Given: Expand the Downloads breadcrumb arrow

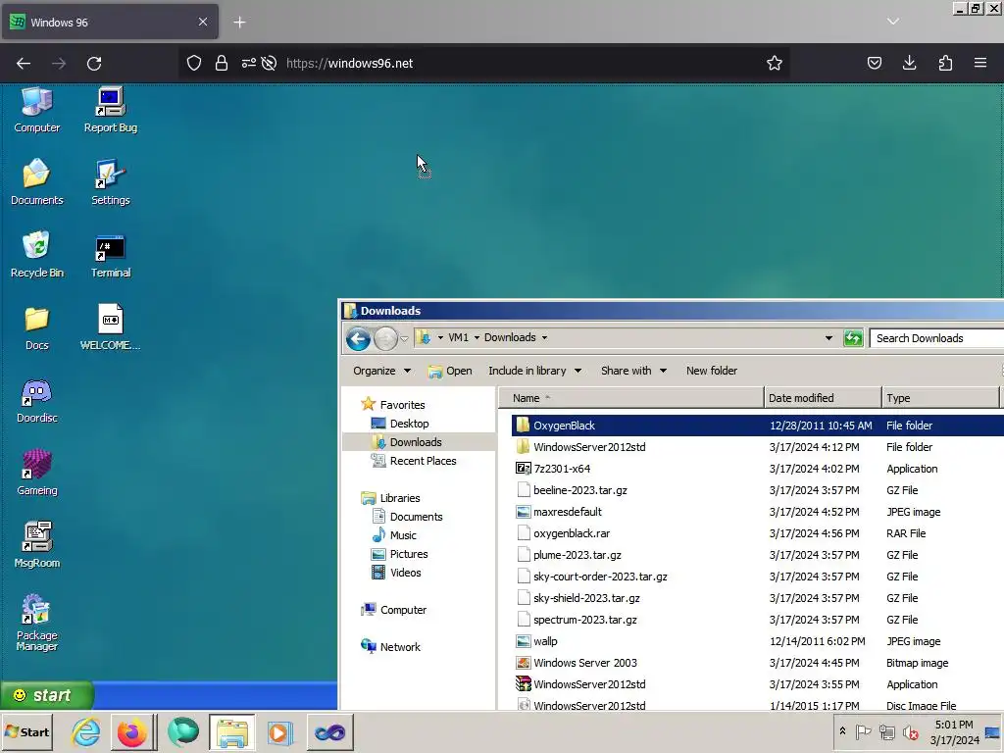Looking at the screenshot, I should [x=545, y=337].
